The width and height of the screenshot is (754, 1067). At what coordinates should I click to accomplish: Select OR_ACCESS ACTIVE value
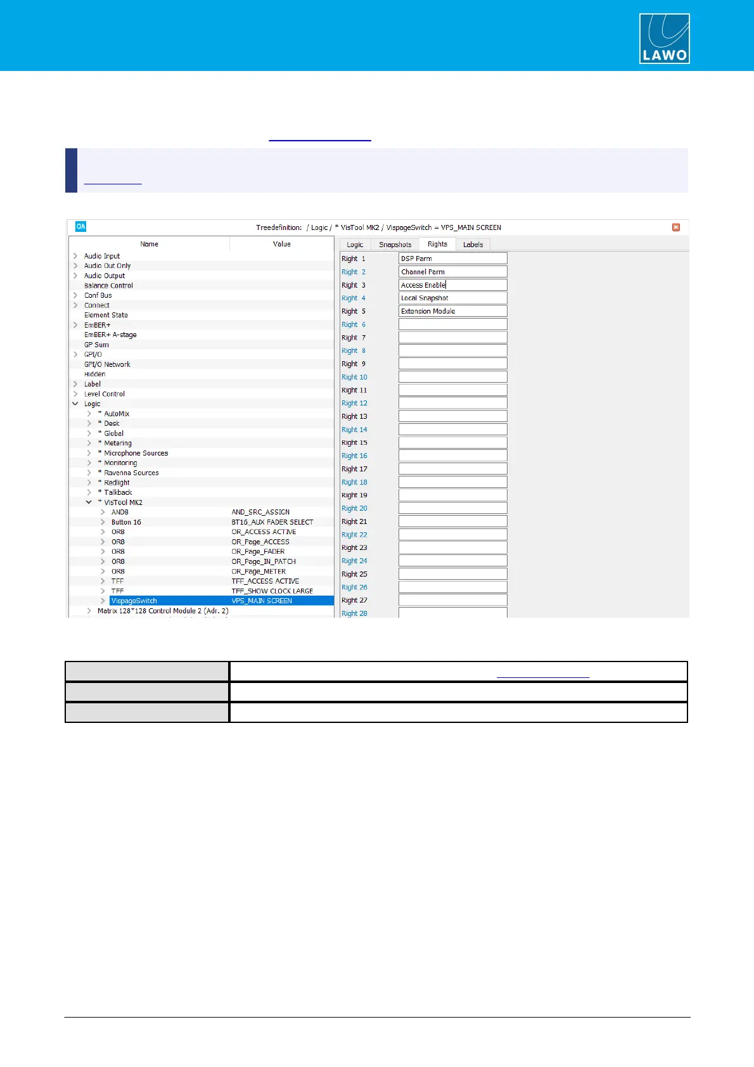(264, 532)
